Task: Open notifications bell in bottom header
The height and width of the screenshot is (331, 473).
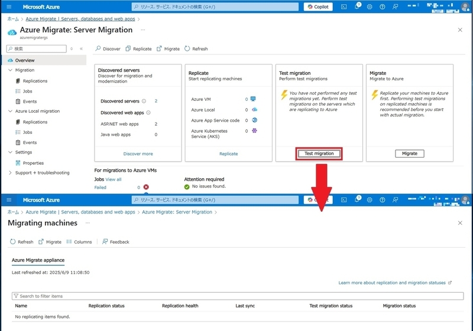Action: [x=357, y=199]
